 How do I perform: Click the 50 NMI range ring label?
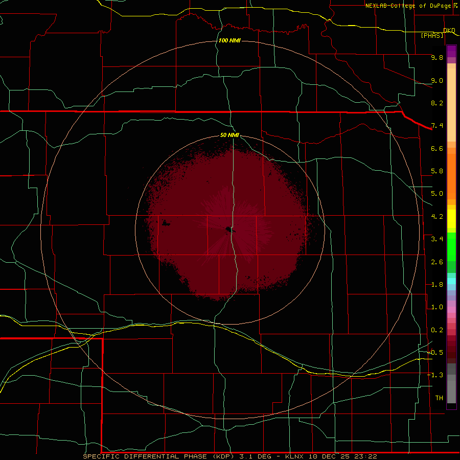point(229,135)
